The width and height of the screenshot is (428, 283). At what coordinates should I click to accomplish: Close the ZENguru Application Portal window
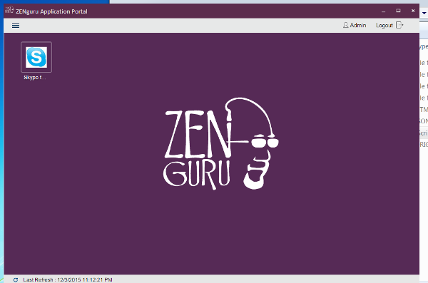pyautogui.click(x=413, y=11)
